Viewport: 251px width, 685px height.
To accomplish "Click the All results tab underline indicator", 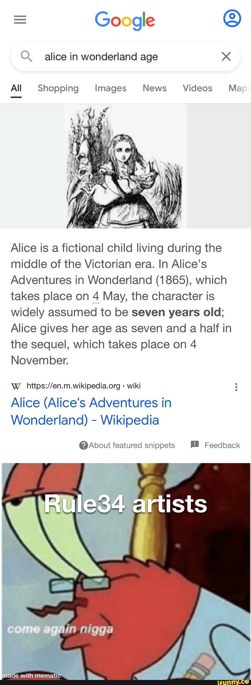I will click(x=16, y=97).
